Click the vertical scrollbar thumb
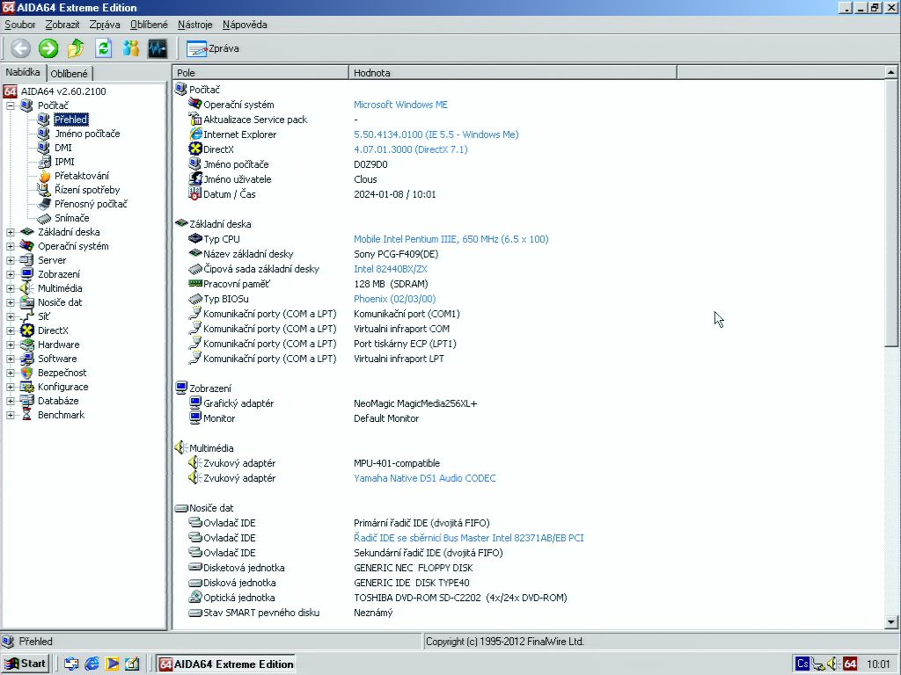 [x=891, y=213]
